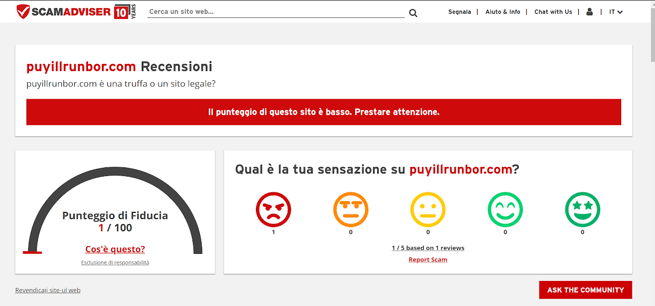Rate with the orange annoyed face
Screen dimensions: 655x306
351,209
